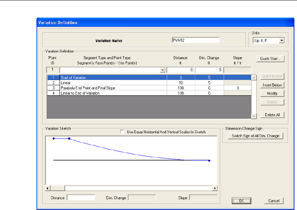
Task: Confirm with the OK button
Action: tap(241, 200)
